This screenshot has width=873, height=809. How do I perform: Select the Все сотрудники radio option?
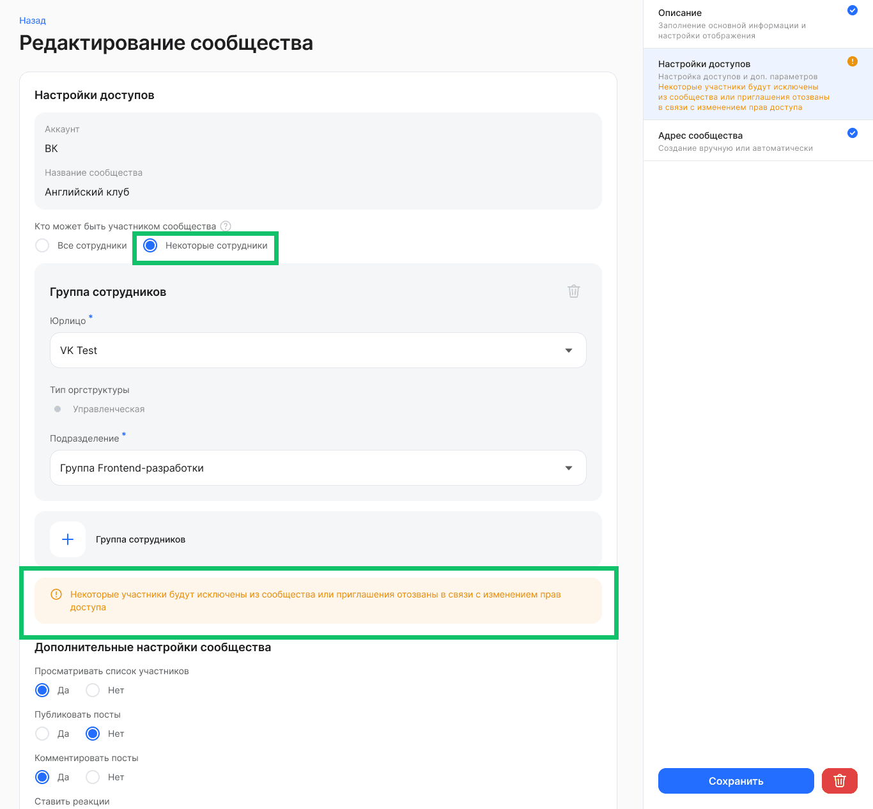tap(42, 245)
